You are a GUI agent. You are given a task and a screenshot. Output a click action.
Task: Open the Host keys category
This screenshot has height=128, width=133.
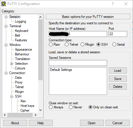tap(27, 106)
